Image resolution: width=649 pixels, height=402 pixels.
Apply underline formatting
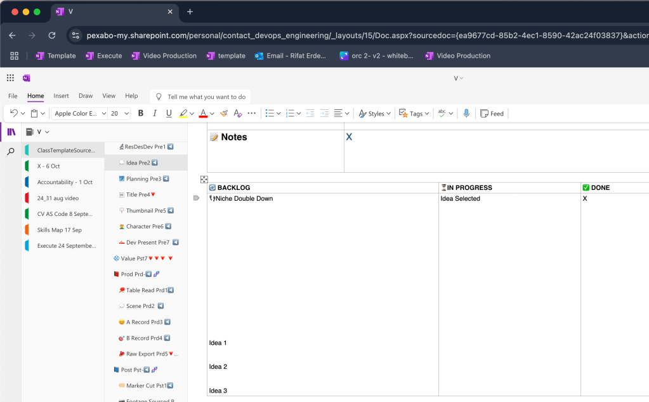[x=169, y=113]
